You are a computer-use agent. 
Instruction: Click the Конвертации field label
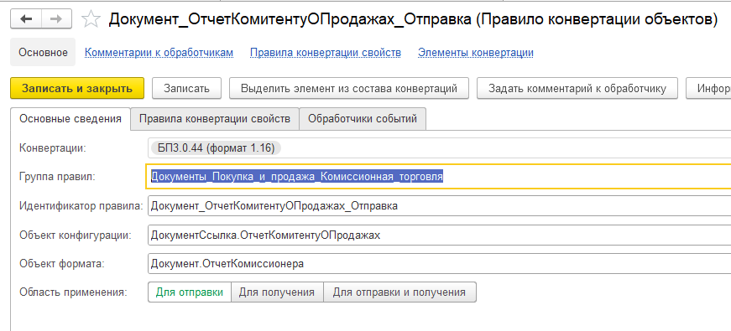point(53,148)
